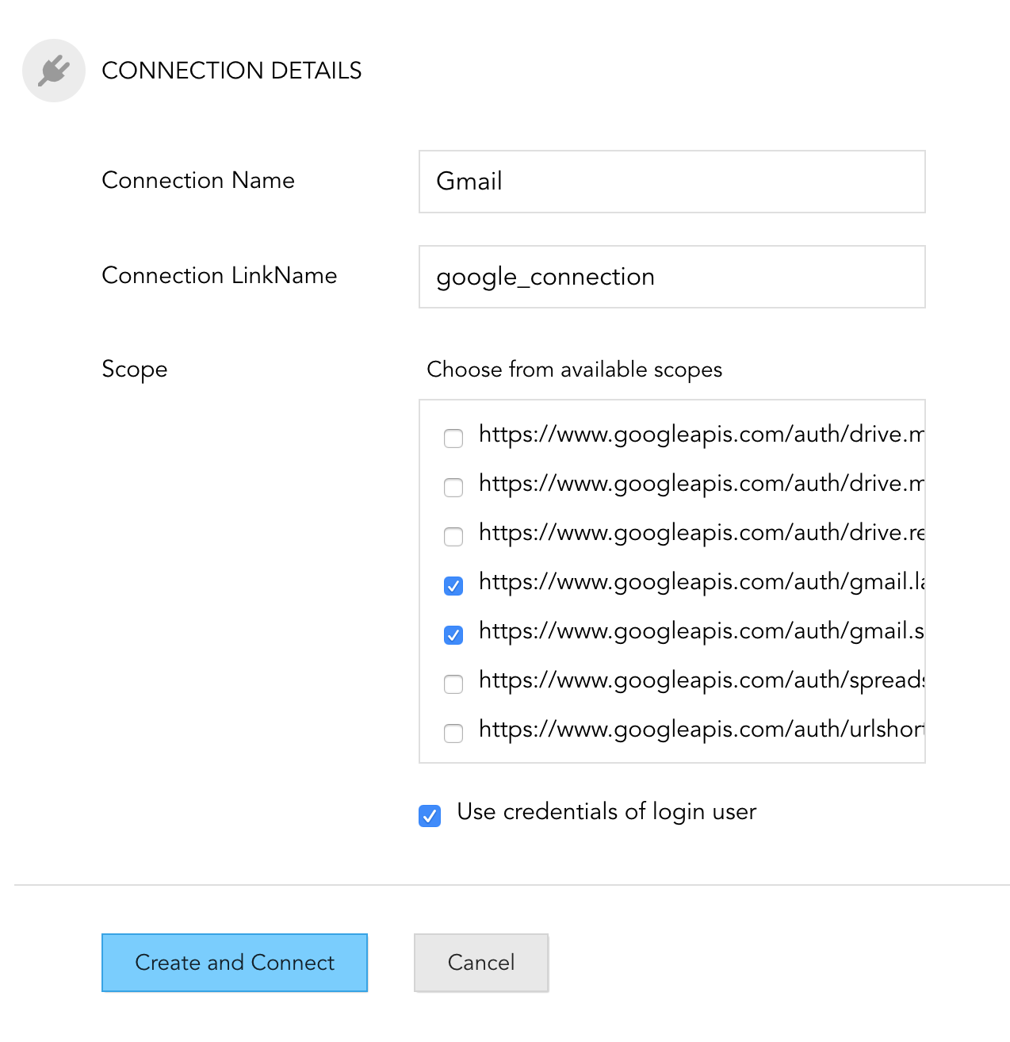Check the drive.re scope checkbox

click(453, 536)
